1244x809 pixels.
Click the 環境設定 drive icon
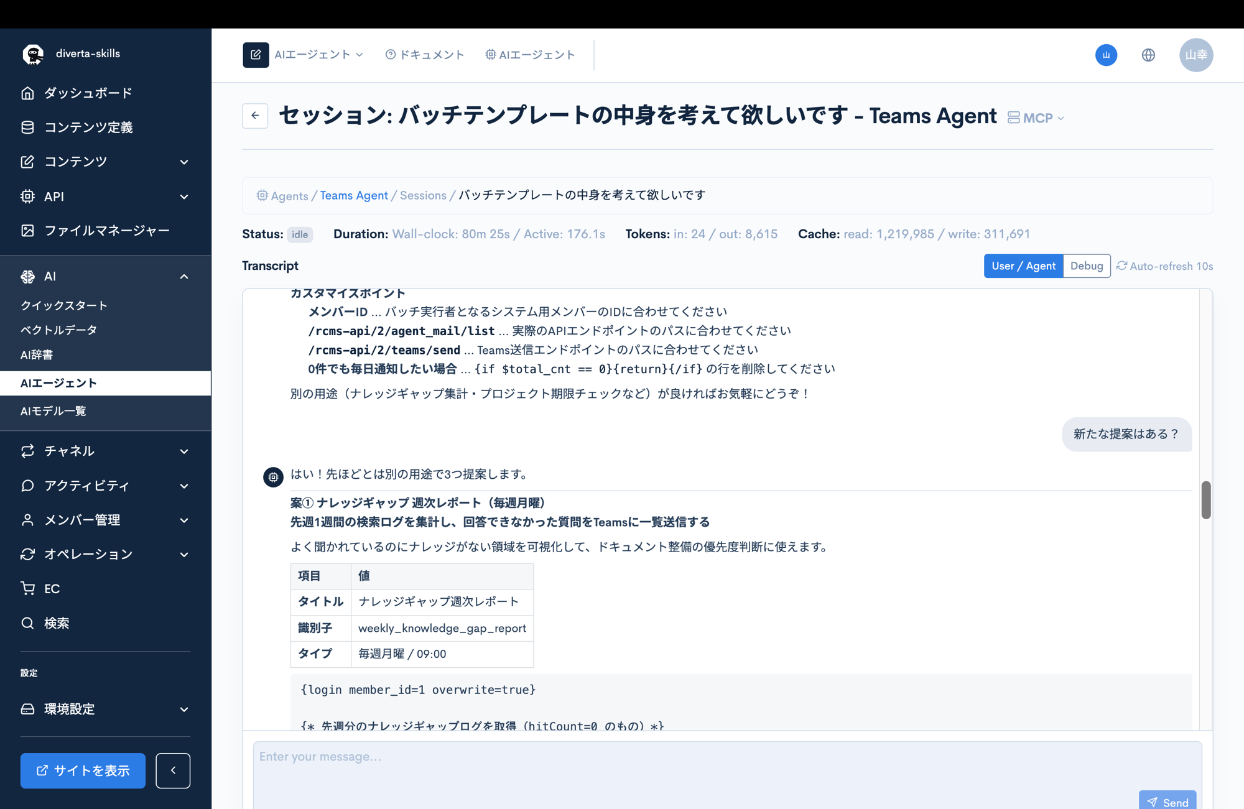click(27, 709)
